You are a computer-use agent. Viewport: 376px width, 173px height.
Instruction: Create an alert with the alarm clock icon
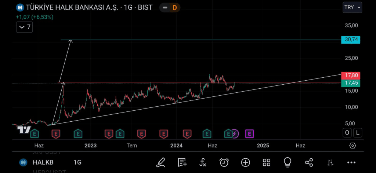(224, 162)
